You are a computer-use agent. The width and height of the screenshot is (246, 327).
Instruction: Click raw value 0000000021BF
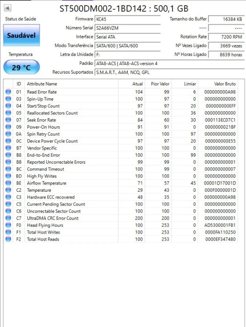click(220, 127)
